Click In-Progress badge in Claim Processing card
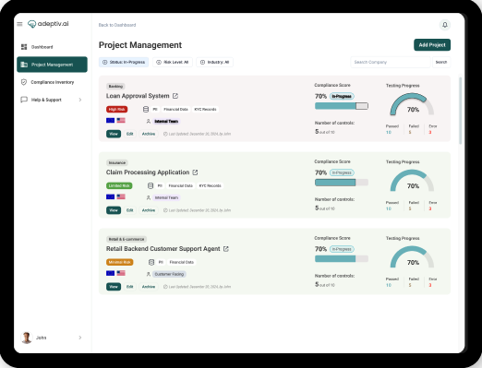 (x=342, y=172)
